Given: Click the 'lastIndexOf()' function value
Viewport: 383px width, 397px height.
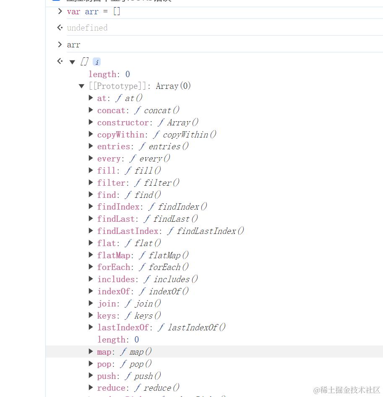Looking at the screenshot, I should pyautogui.click(x=197, y=327).
